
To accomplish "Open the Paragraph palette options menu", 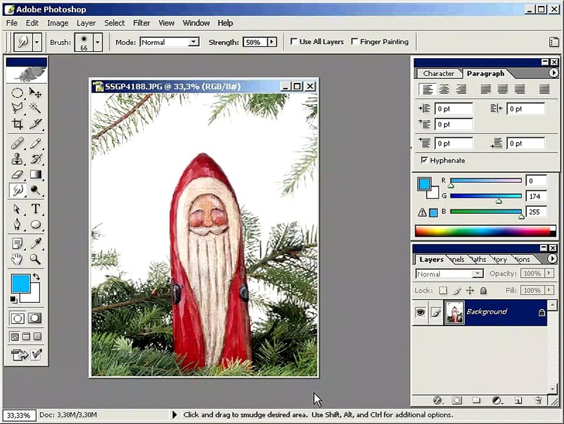I will [553, 73].
